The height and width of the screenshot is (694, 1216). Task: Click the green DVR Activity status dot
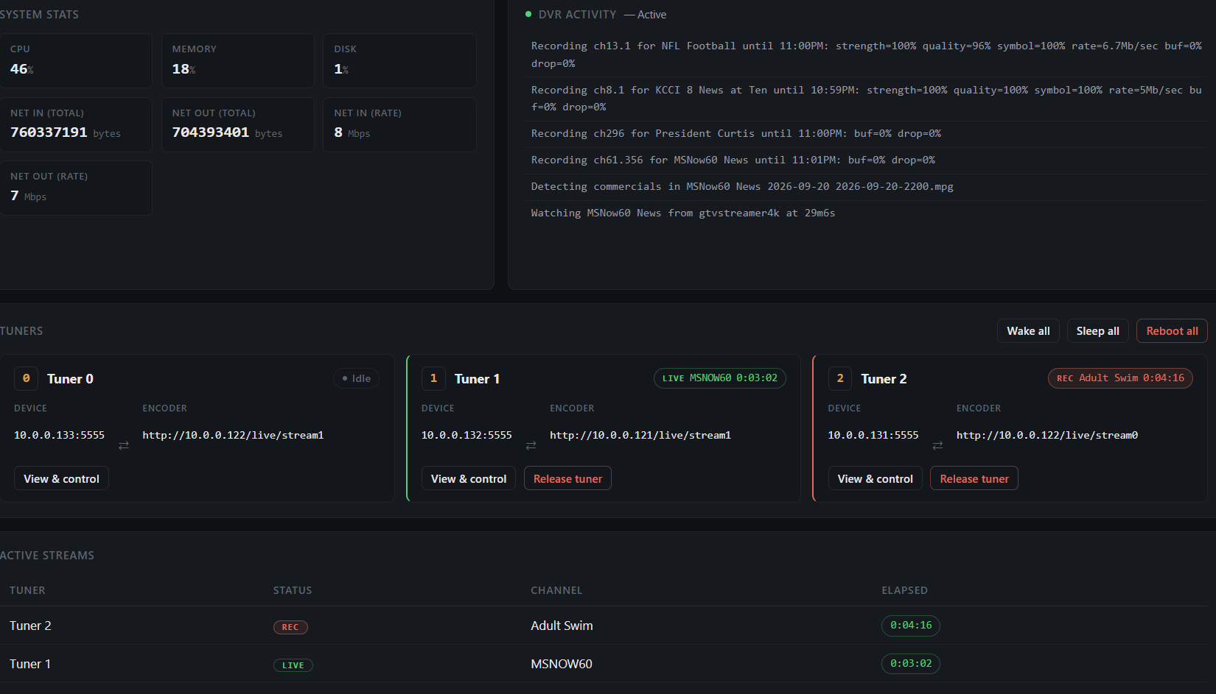528,14
